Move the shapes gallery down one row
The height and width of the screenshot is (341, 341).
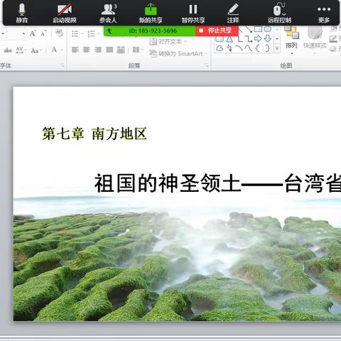(x=277, y=39)
